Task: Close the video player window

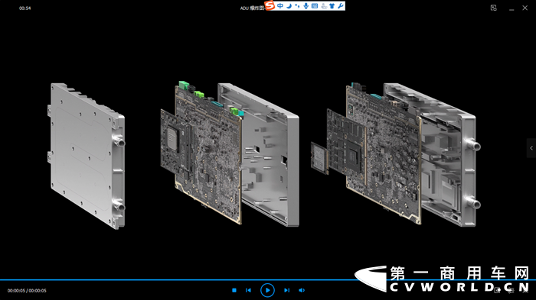Action: tap(525, 8)
